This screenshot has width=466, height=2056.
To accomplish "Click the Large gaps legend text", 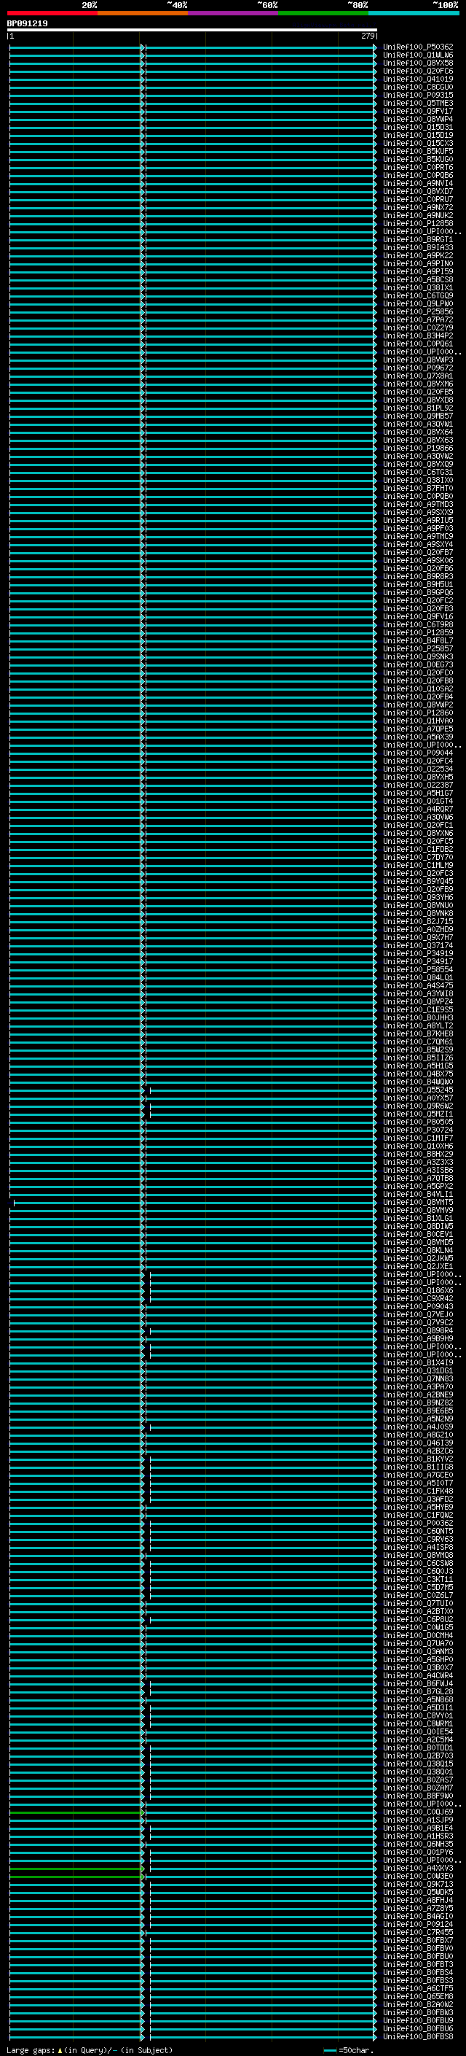I will tap(90, 2049).
